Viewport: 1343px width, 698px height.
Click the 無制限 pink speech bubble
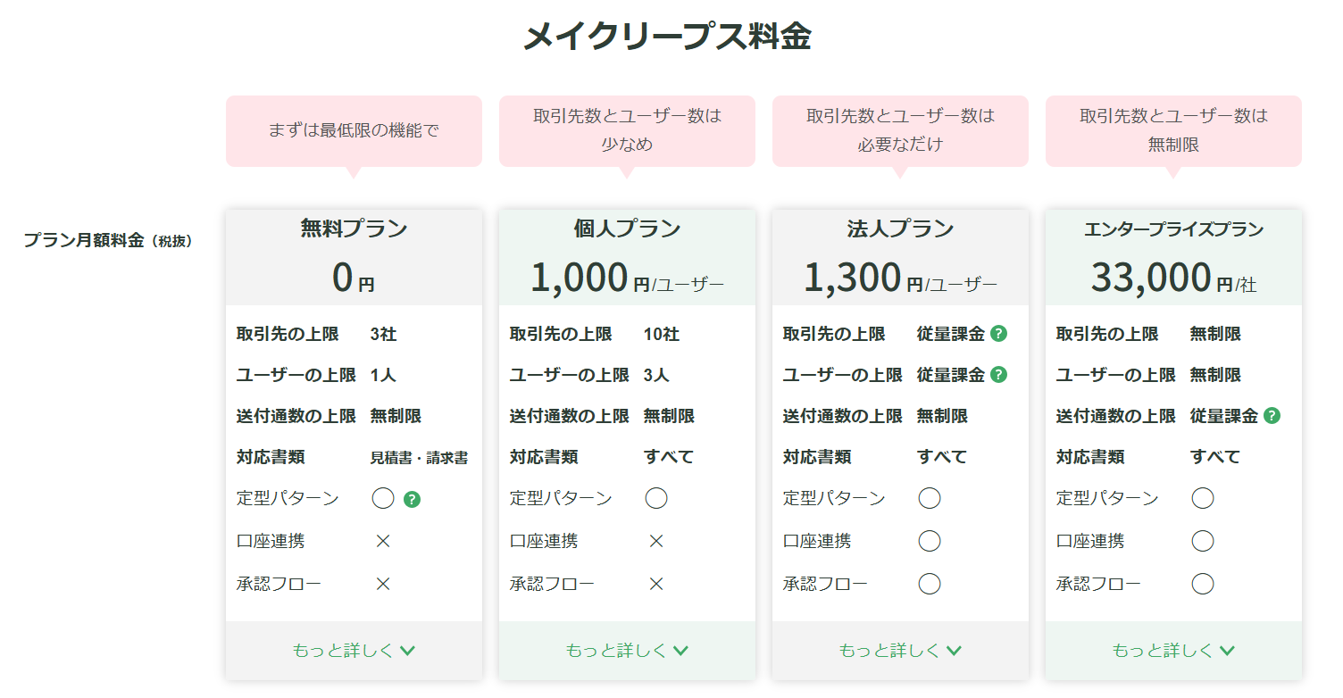coord(1173,130)
